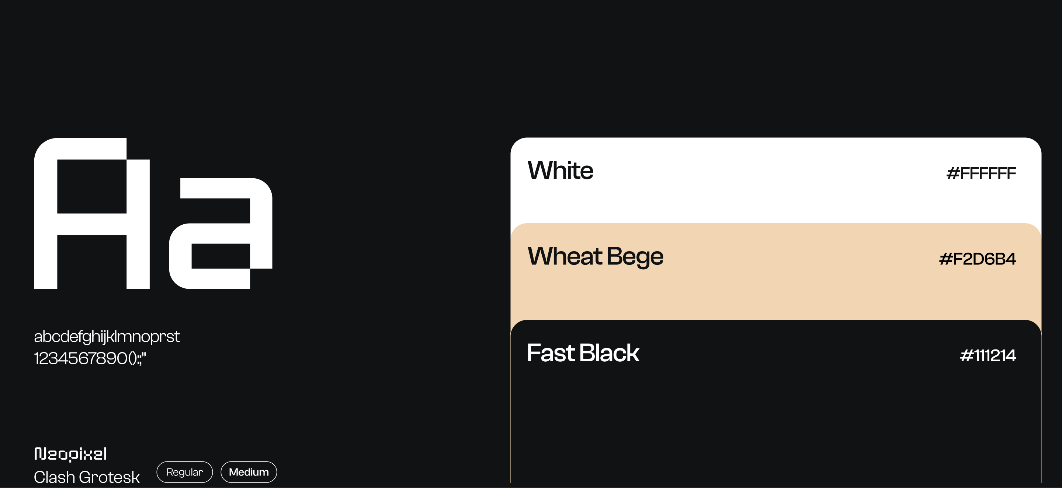Select the Medium weight pill
This screenshot has height=488, width=1062.
249,472
